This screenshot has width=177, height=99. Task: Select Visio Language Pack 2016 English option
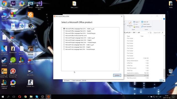77,47
